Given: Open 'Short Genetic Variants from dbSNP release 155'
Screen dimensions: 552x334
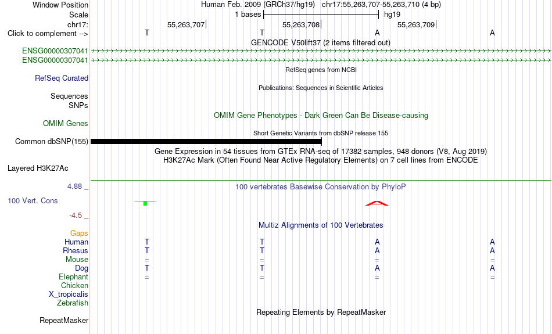Looking at the screenshot, I should point(321,133).
